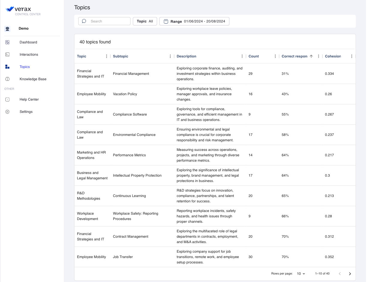This screenshot has width=367, height=282.
Task: Go to Interactions in the sidebar
Action: [29, 54]
